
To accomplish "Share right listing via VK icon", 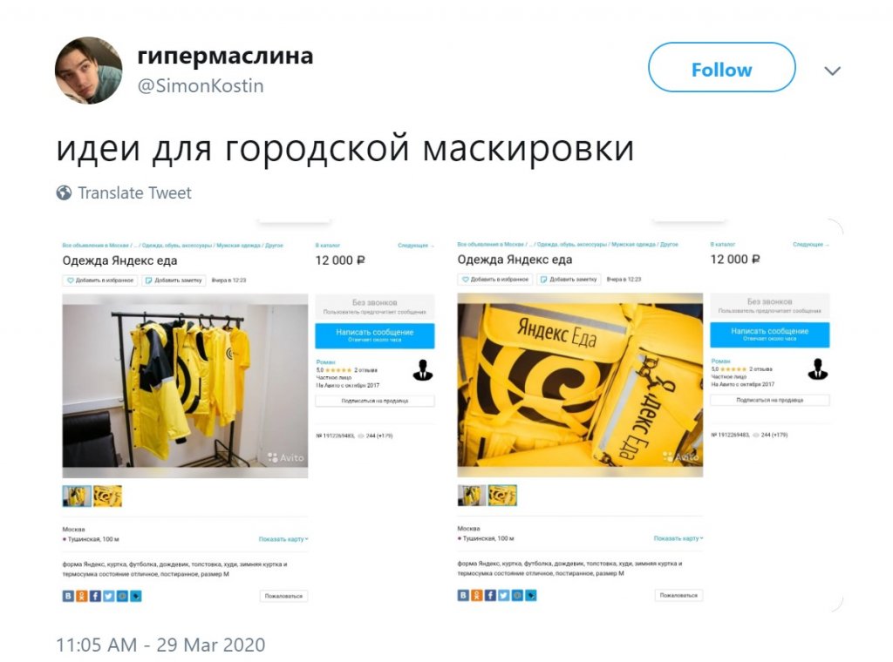I will [463, 595].
